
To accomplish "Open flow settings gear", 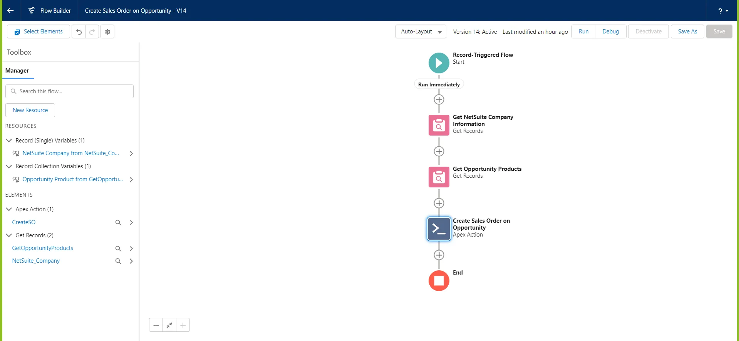I will tap(107, 32).
